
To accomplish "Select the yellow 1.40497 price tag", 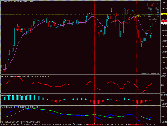I will [x=164, y=15].
